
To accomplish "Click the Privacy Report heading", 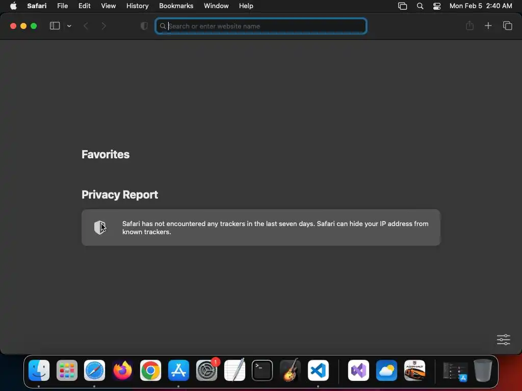I will (120, 194).
